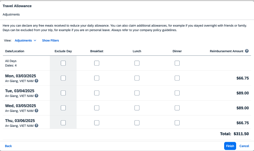Check Lunch for All Days
Image resolution: width=254 pixels, height=151 pixels.
137,63
